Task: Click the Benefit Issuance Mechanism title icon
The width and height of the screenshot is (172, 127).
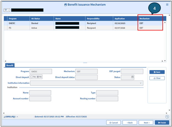Action: [x=66, y=5]
